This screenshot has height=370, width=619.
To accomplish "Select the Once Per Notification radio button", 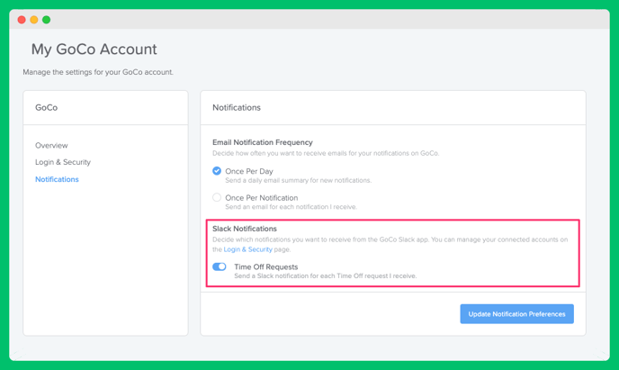I will pos(217,197).
